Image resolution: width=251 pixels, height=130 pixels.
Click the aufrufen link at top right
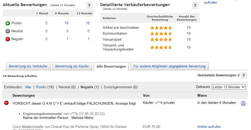coord(211,3)
